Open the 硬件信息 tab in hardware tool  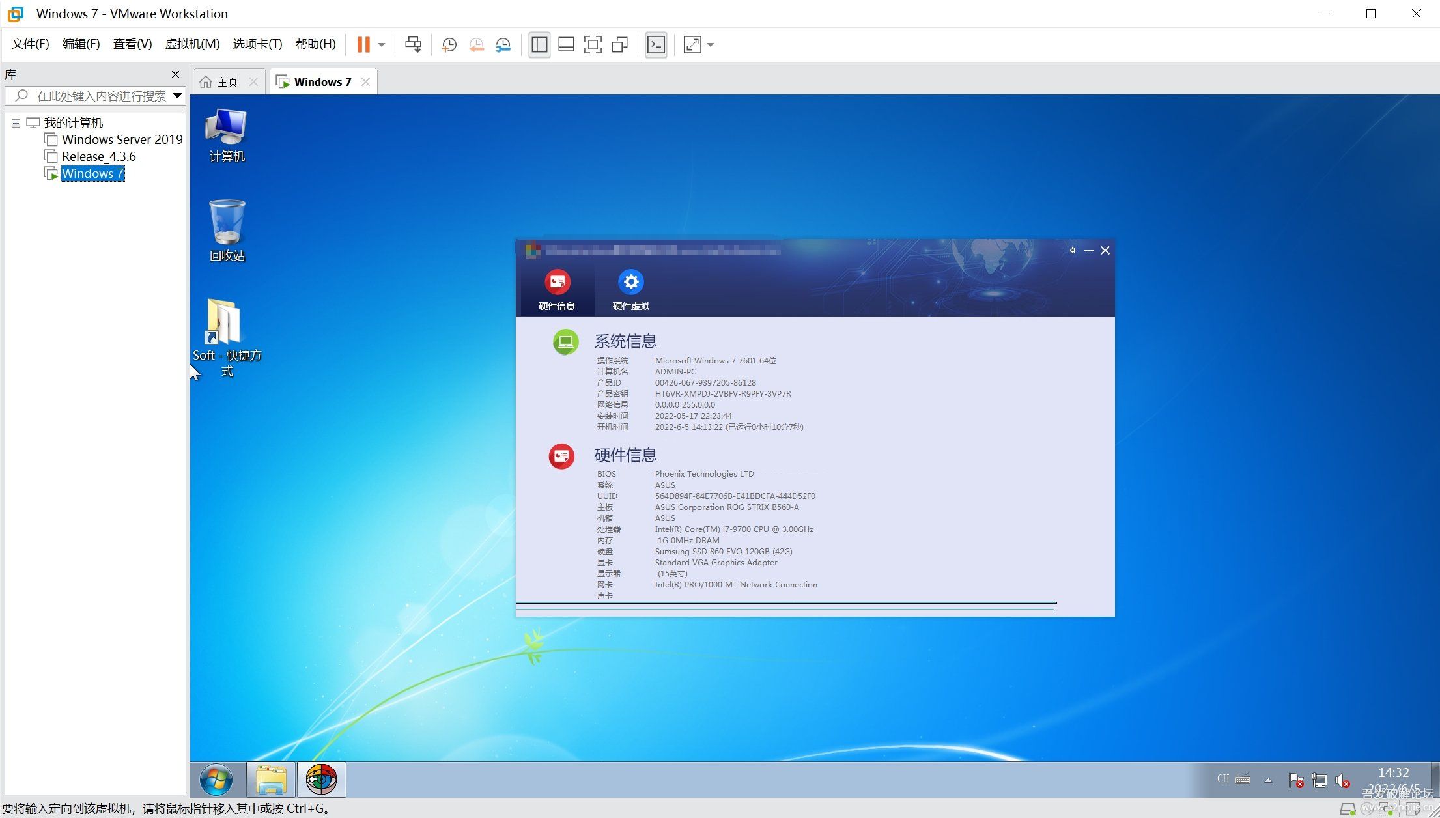pos(556,290)
